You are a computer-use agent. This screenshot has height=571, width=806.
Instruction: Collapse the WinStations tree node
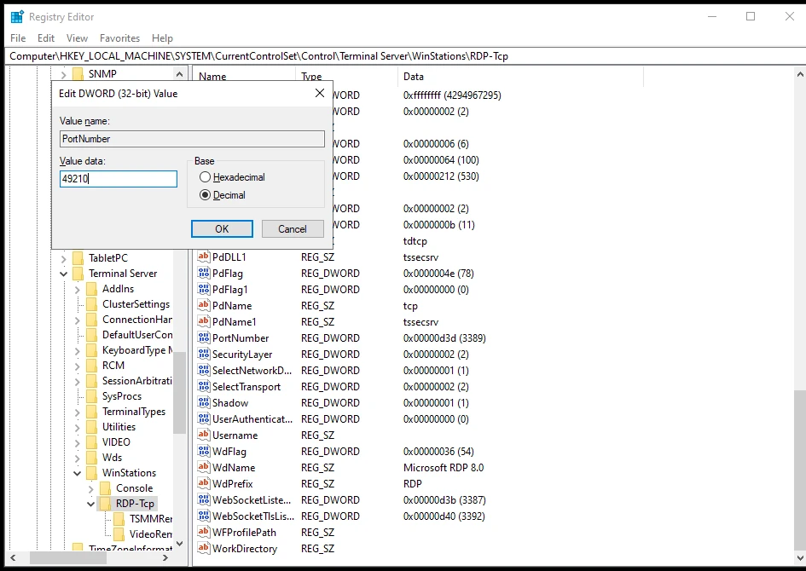[x=77, y=472]
